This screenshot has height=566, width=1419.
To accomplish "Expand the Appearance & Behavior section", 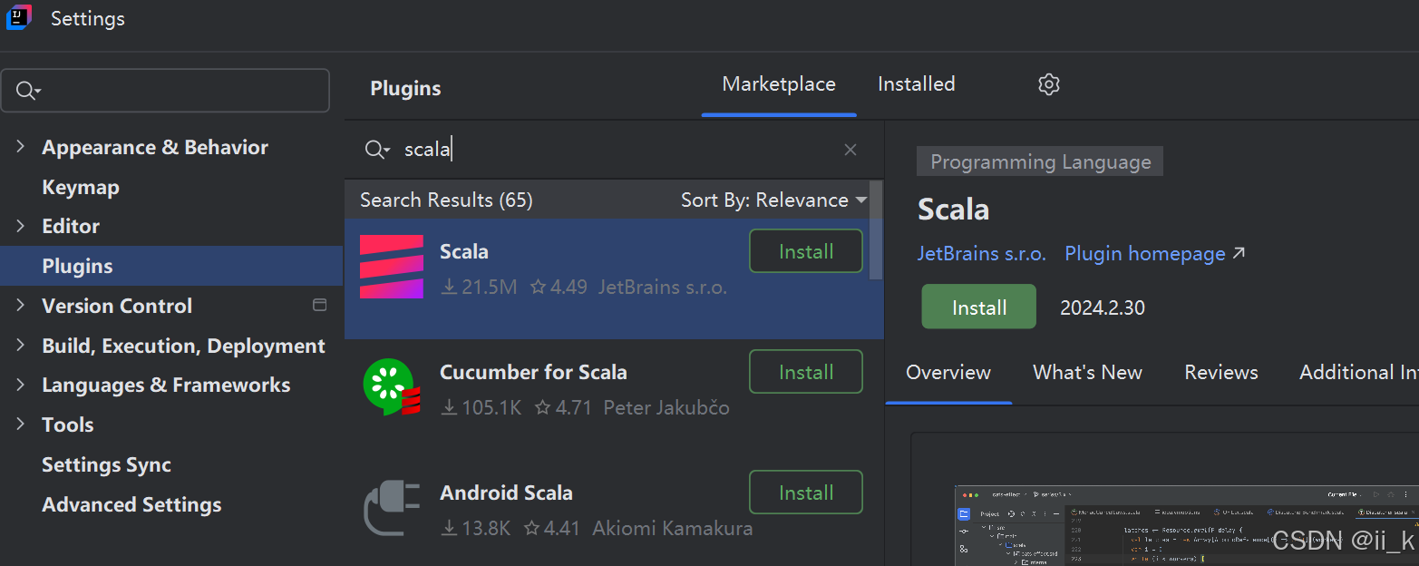I will pos(20,146).
